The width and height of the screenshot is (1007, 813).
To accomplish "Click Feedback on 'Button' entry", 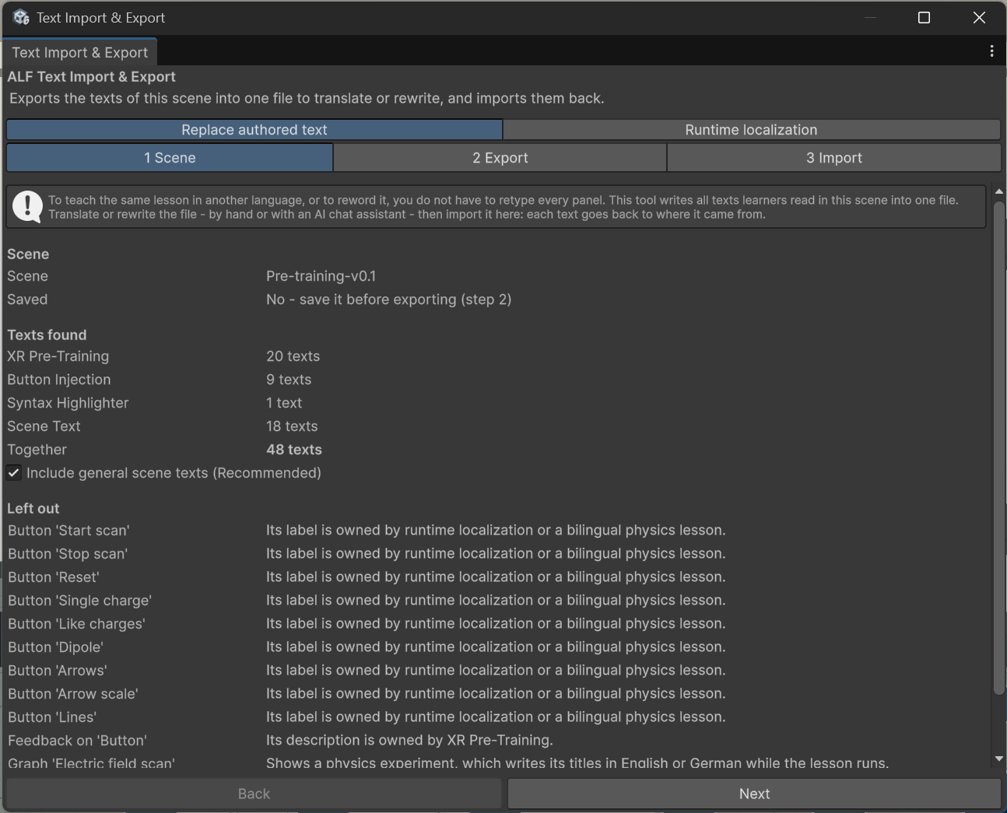I will point(77,741).
